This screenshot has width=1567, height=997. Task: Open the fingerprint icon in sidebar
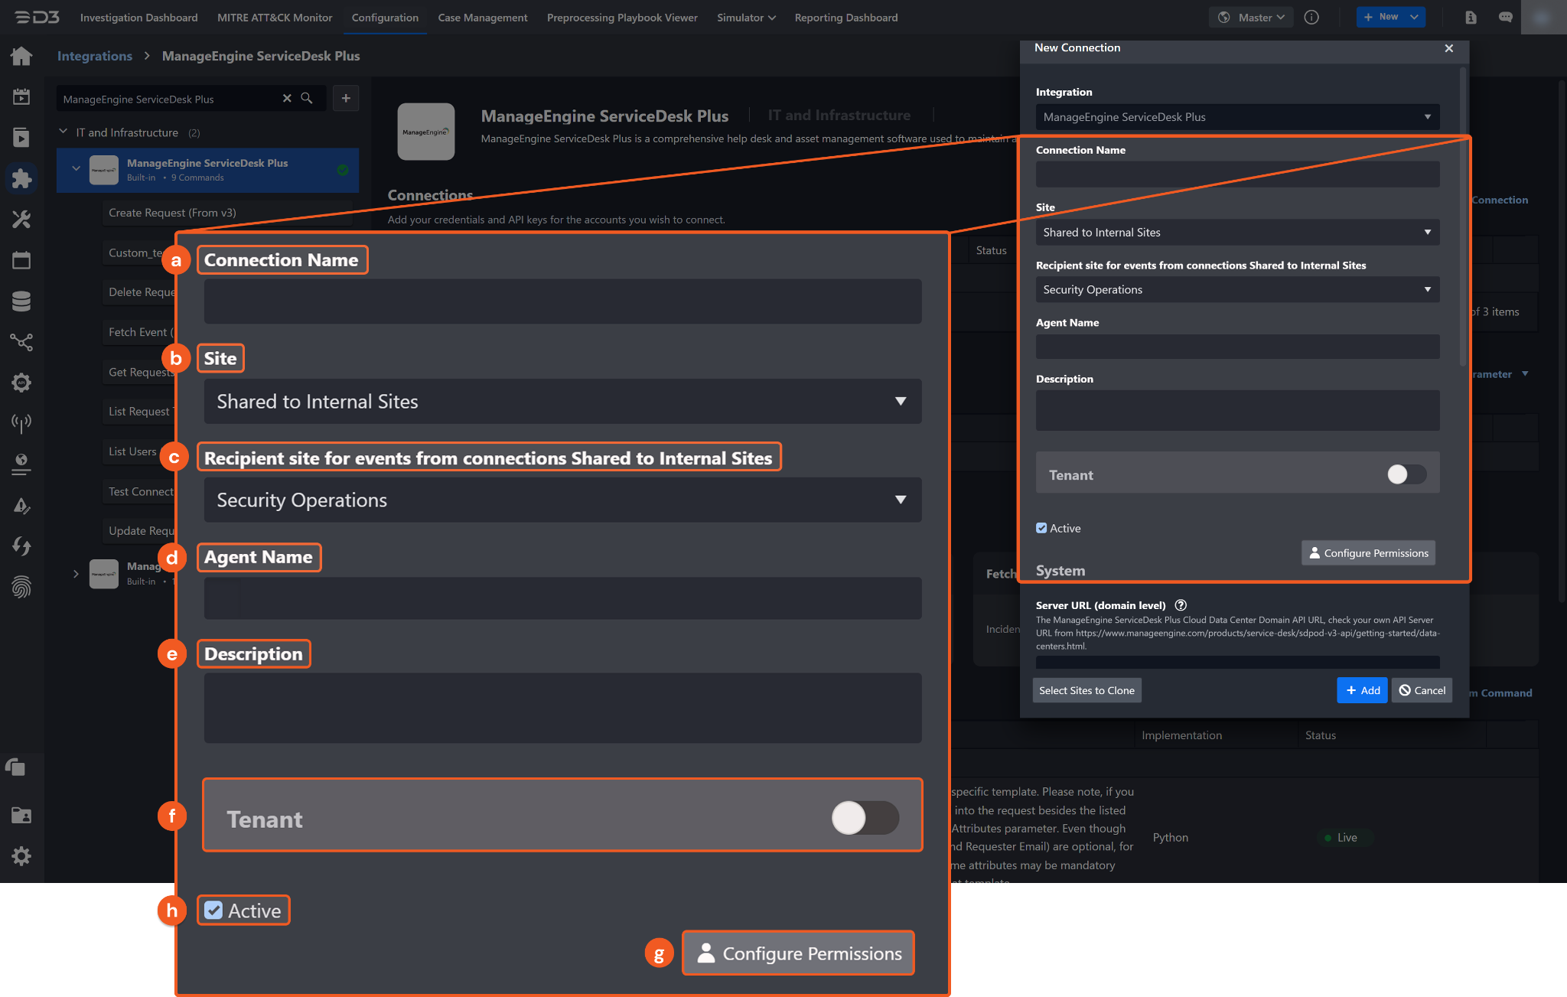pos(21,587)
